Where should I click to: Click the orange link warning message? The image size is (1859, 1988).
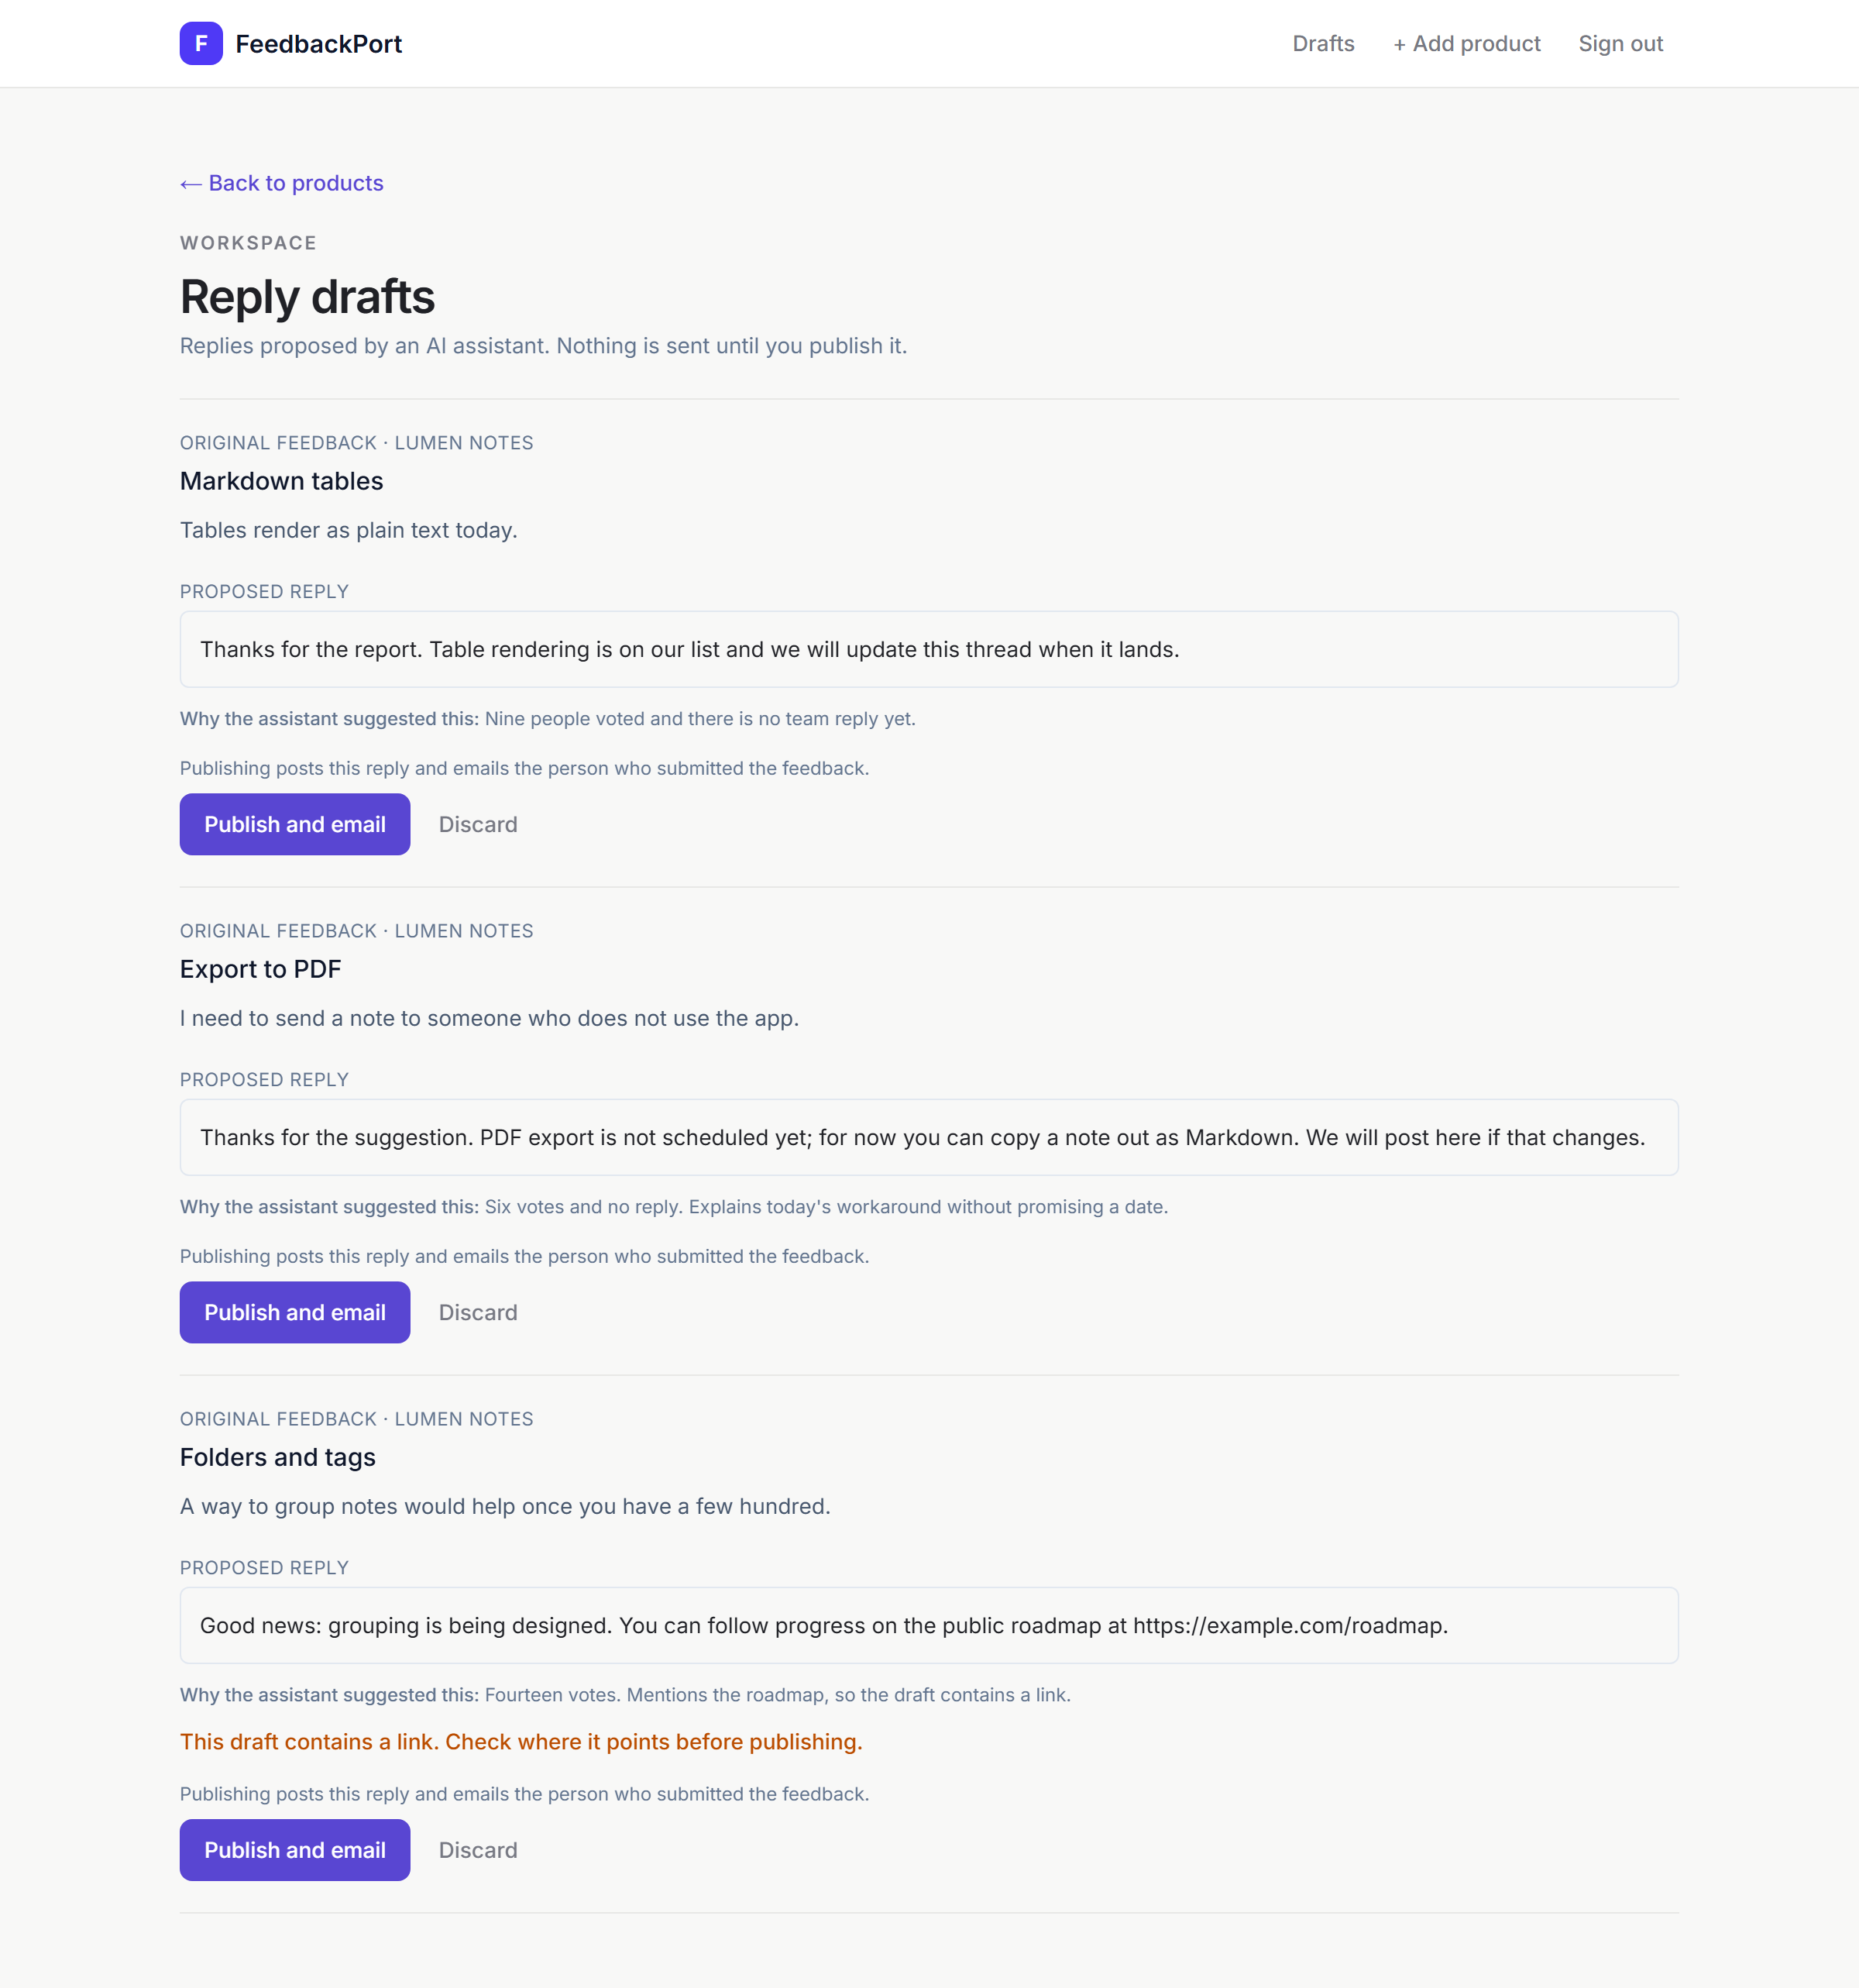(x=521, y=1742)
